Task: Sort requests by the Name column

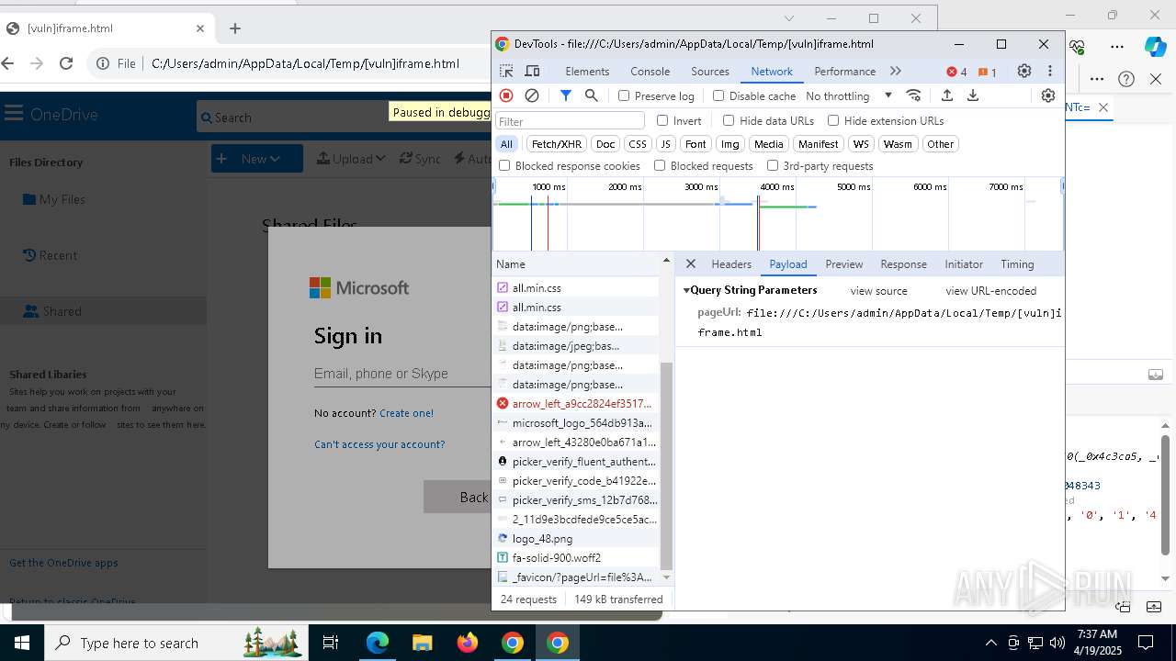Action: click(x=577, y=263)
